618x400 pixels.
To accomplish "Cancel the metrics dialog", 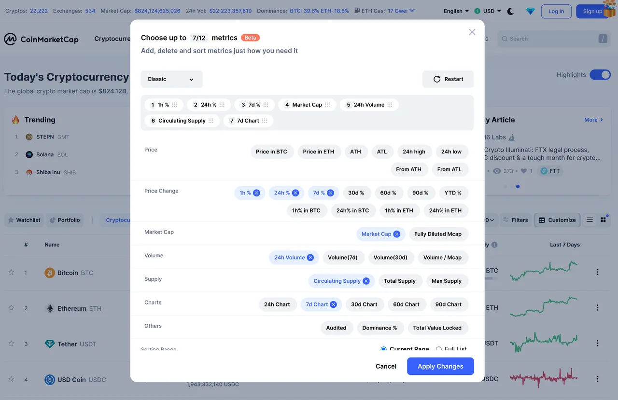I will click(x=386, y=366).
